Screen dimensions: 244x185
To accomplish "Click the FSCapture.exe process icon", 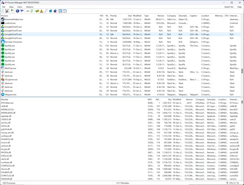I will pyautogui.click(x=3, y=80).
